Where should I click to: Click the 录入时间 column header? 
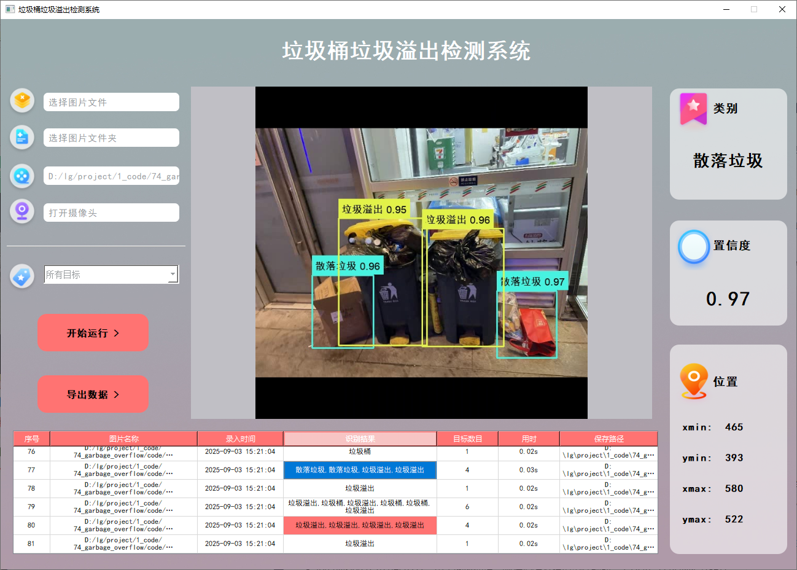[240, 439]
